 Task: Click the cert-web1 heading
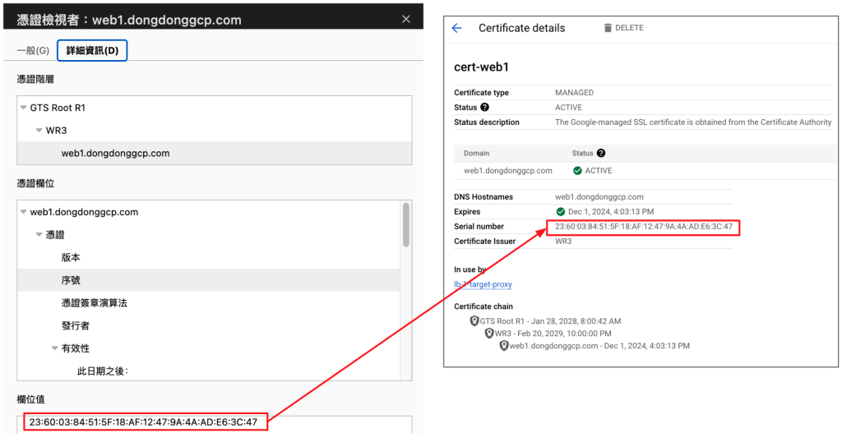481,67
